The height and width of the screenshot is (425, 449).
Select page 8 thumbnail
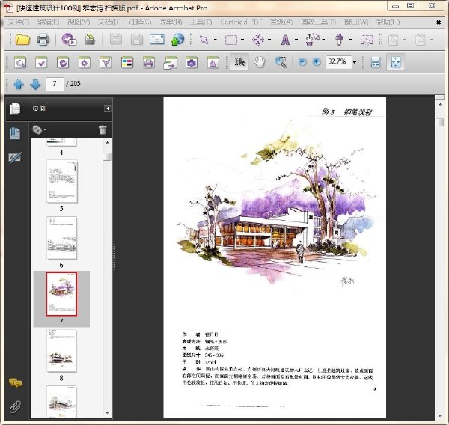tap(62, 350)
